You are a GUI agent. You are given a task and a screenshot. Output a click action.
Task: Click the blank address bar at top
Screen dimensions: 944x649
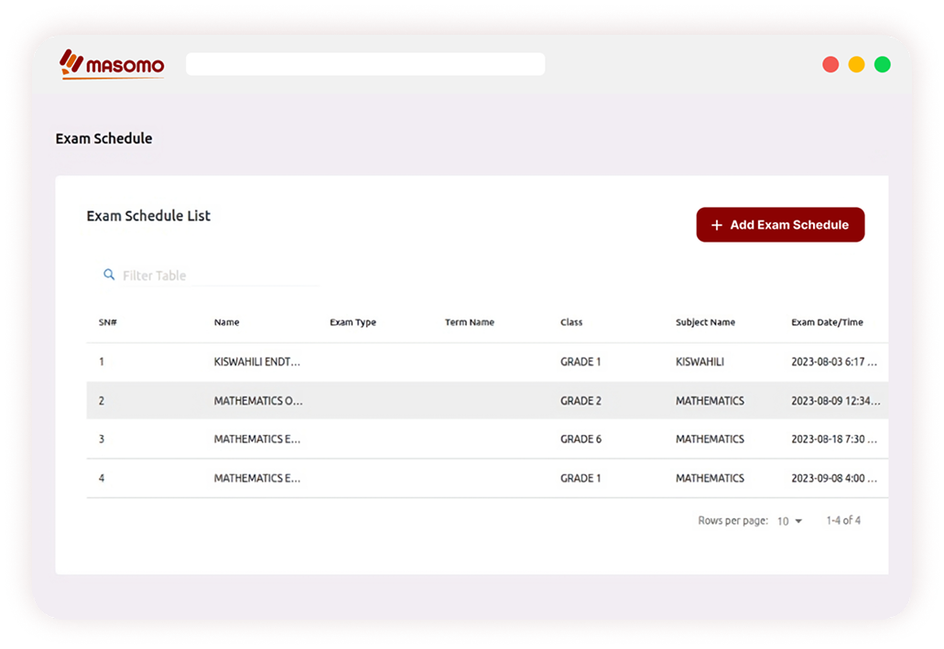click(x=364, y=64)
